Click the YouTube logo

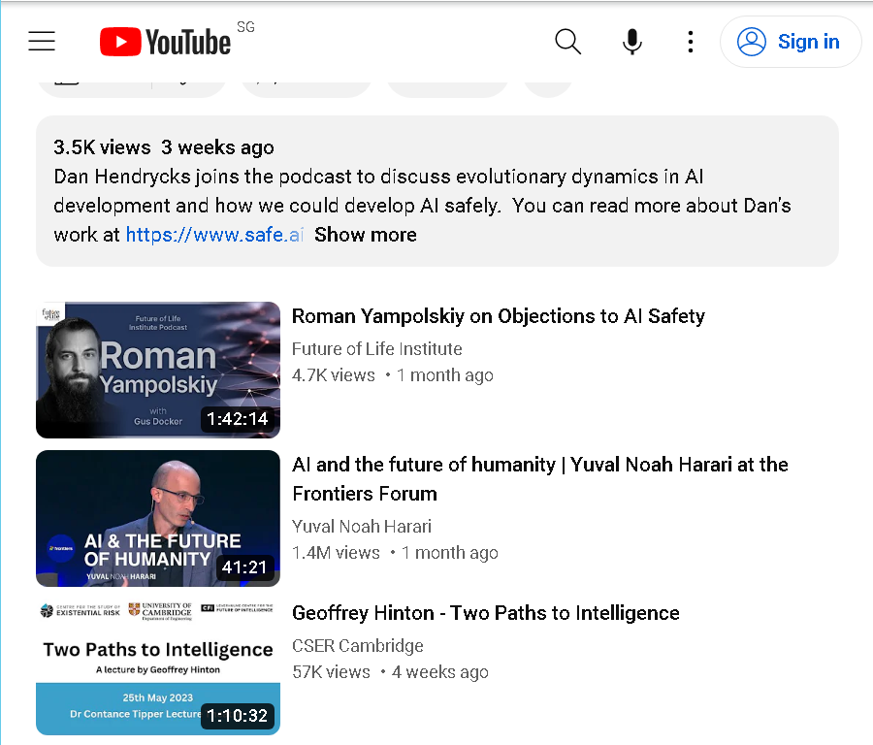(x=165, y=42)
